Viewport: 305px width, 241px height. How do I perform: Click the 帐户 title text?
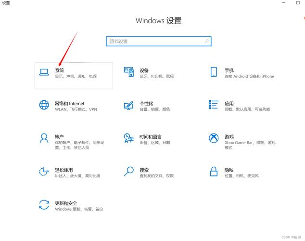pos(59,136)
